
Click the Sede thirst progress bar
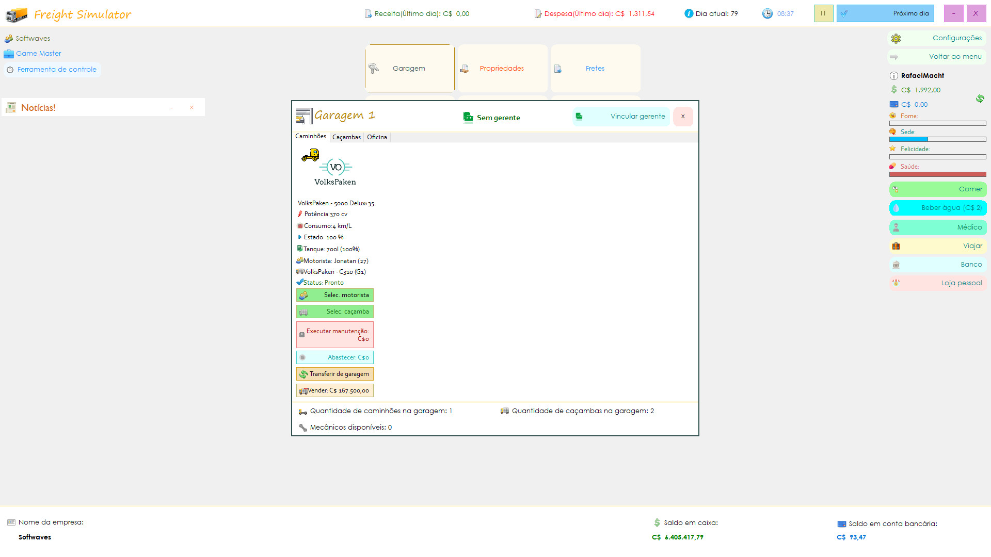click(937, 139)
